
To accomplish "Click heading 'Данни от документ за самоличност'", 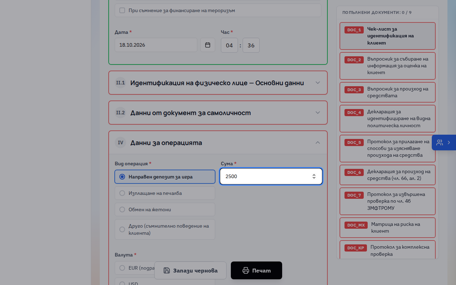I will pyautogui.click(x=191, y=113).
